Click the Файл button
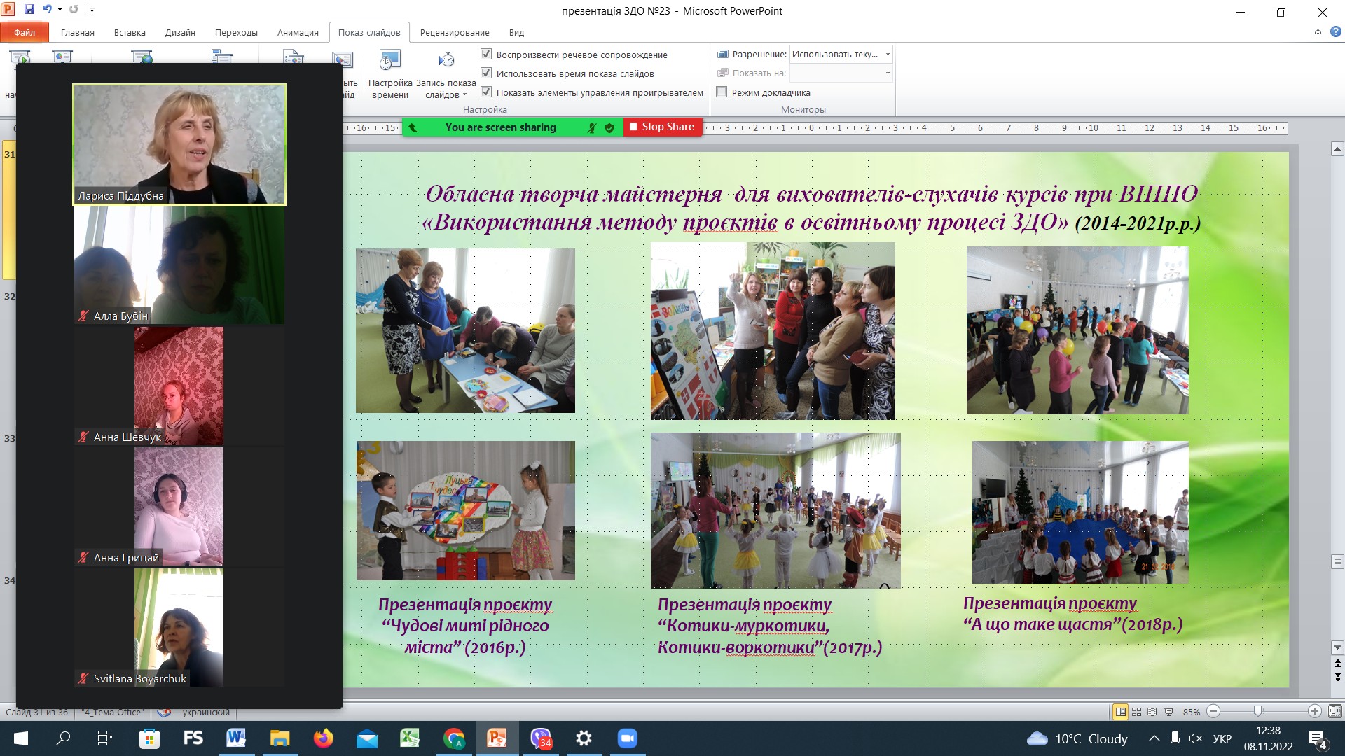Image resolution: width=1345 pixels, height=756 pixels. (25, 32)
